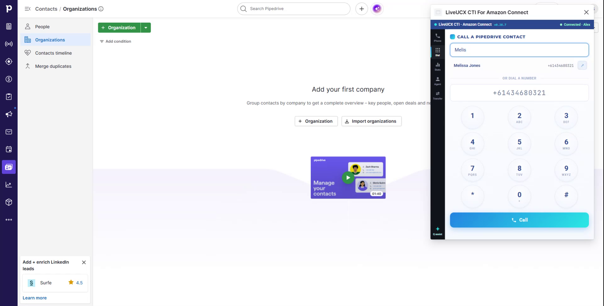Open the Products cube sidebar icon
The width and height of the screenshot is (604, 306).
pos(9,202)
